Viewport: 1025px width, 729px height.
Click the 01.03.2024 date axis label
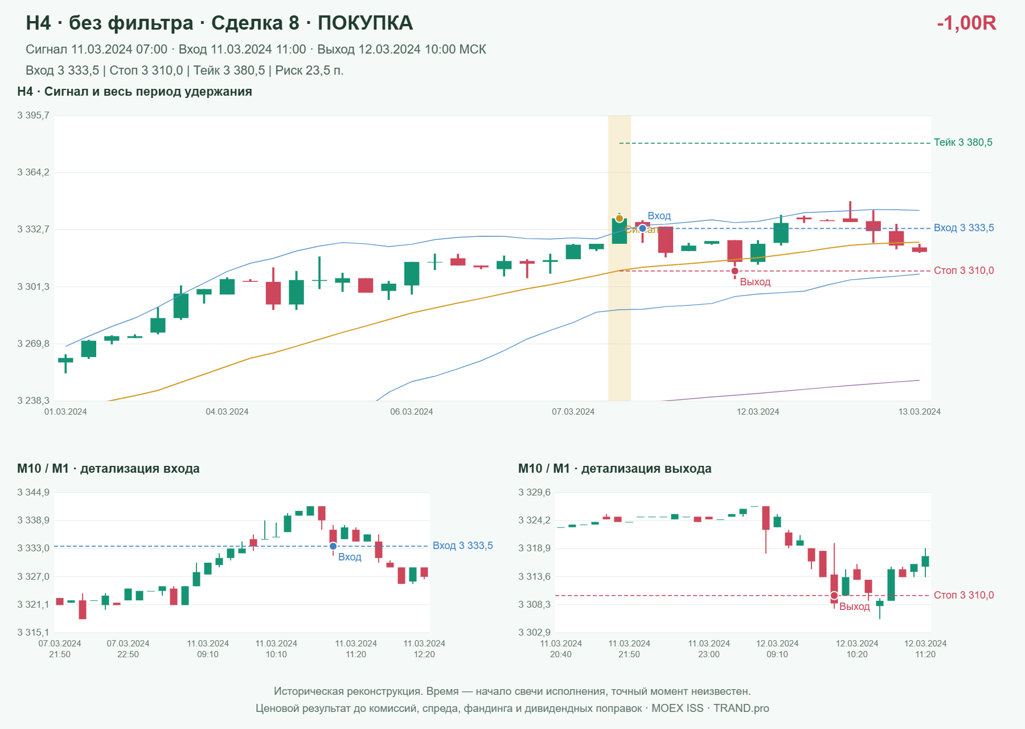[x=65, y=412]
